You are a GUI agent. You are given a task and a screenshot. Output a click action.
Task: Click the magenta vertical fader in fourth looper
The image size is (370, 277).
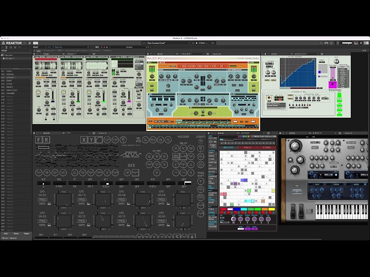coord(129,96)
